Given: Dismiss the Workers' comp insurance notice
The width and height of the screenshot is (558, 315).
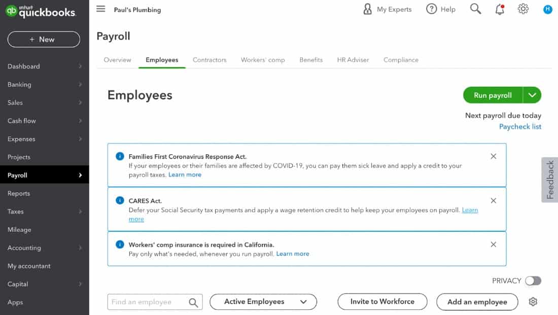Looking at the screenshot, I should 493,244.
